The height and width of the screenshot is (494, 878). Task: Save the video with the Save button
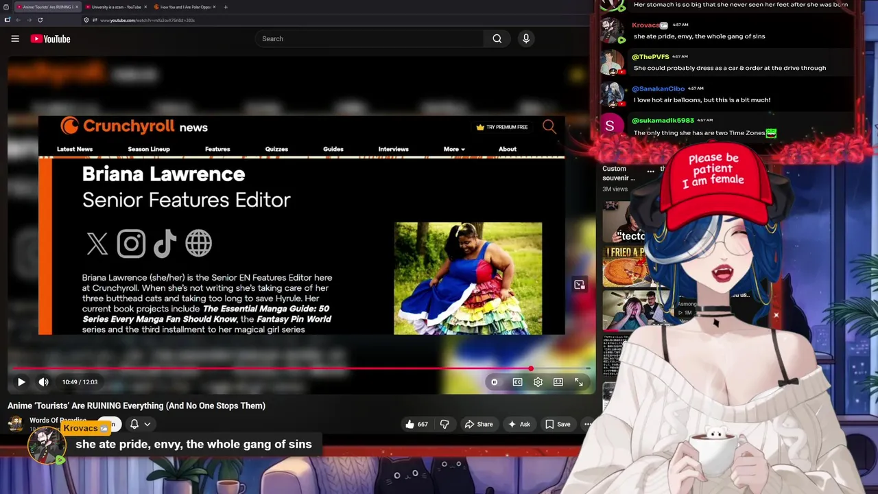[558, 424]
